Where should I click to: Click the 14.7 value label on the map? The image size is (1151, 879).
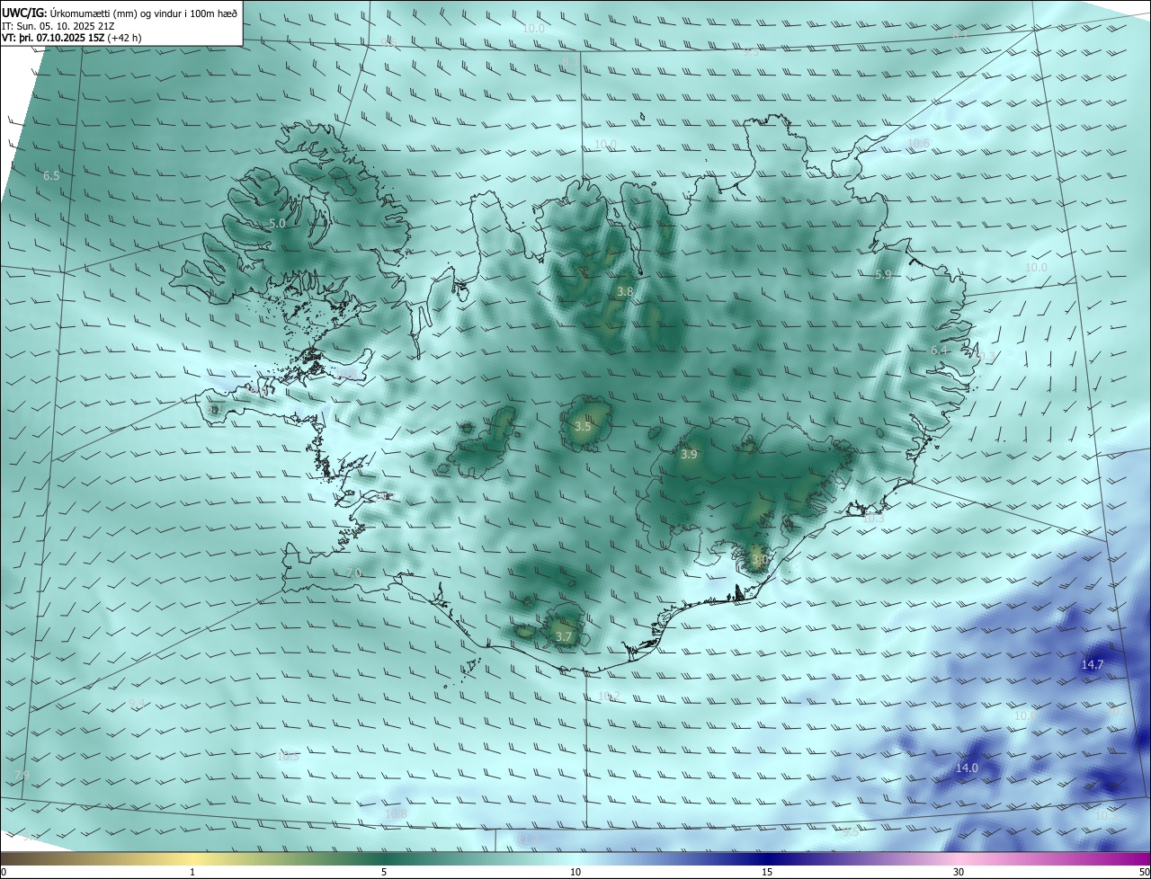point(1092,665)
